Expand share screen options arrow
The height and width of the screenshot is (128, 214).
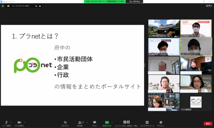(x=112, y=123)
